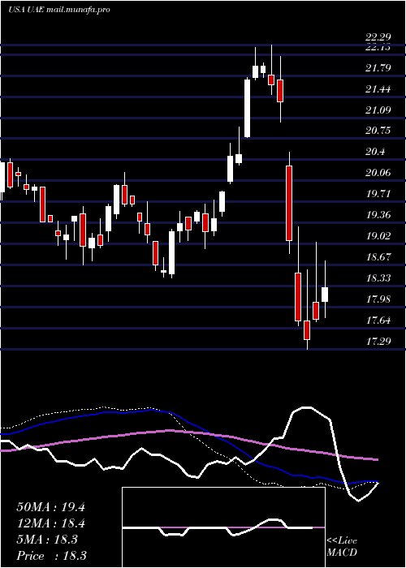Click the 20.06 price axis label
406x568 pixels.
point(378,172)
